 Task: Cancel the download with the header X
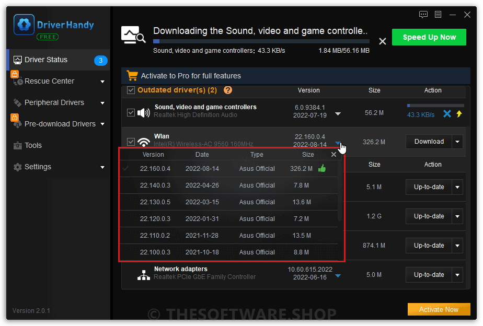(382, 41)
